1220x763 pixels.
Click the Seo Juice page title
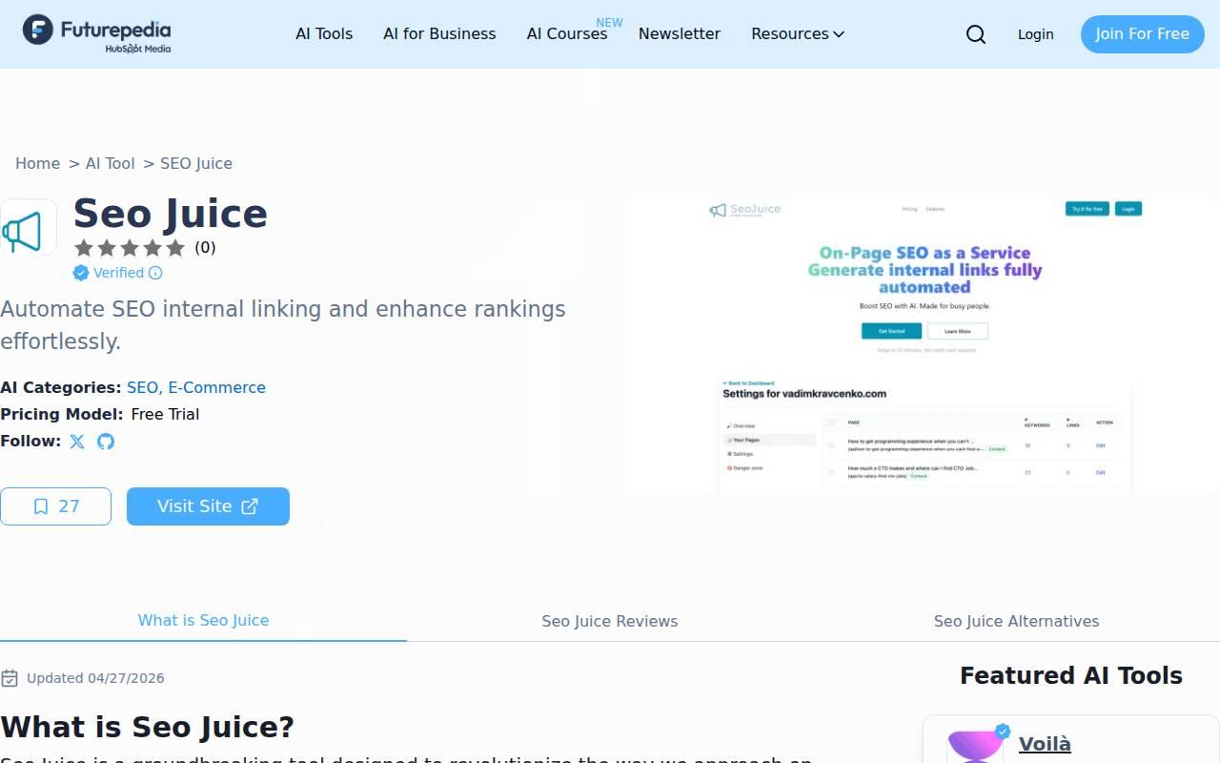point(171,214)
